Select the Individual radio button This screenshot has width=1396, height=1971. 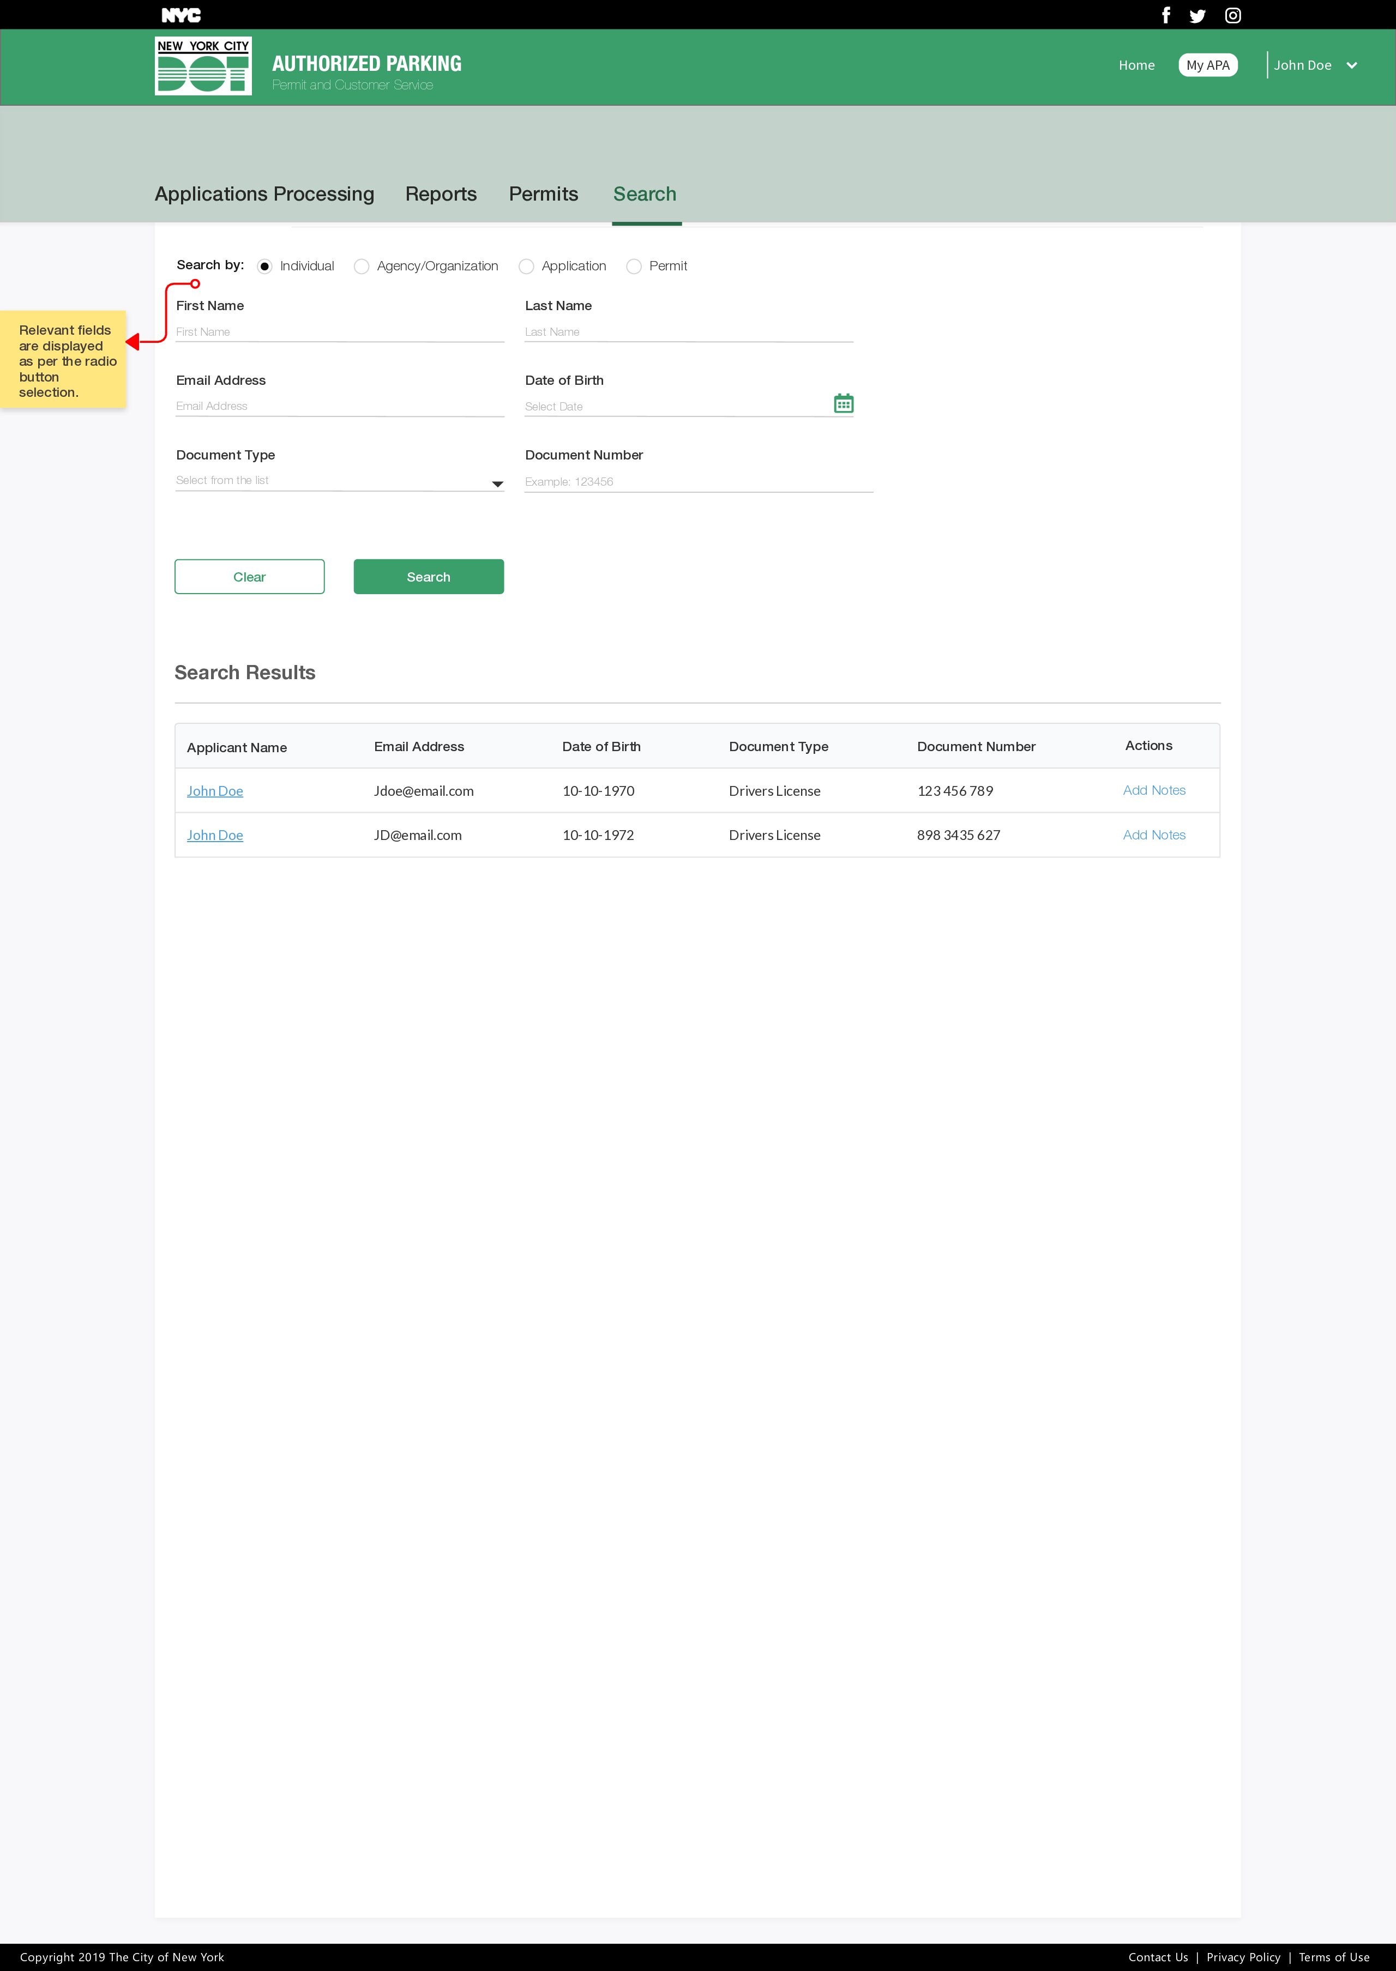(x=265, y=267)
